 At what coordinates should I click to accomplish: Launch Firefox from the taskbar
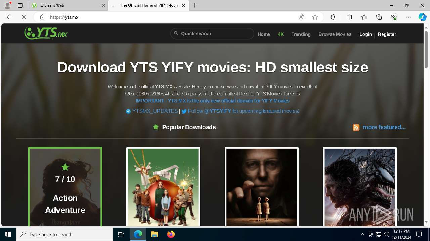tap(171, 234)
